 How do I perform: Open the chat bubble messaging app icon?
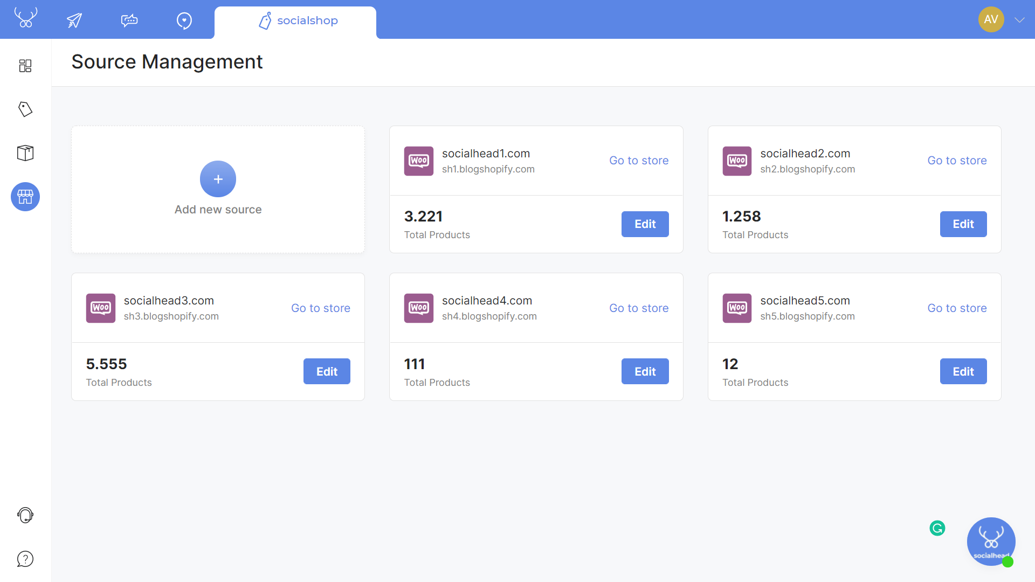point(129,20)
